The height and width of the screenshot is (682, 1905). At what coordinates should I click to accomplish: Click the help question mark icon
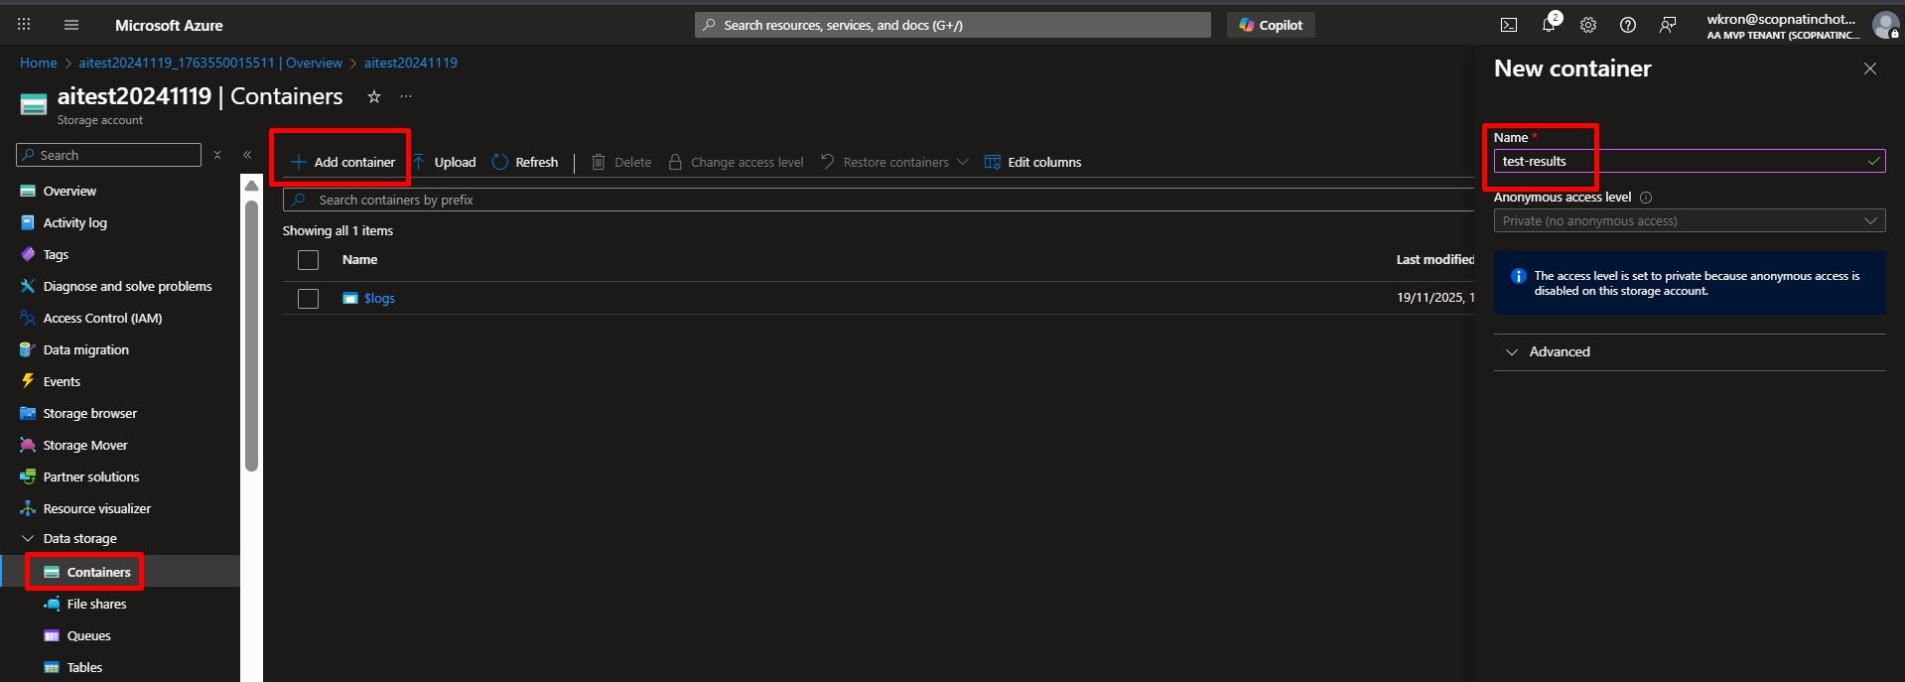coord(1628,25)
